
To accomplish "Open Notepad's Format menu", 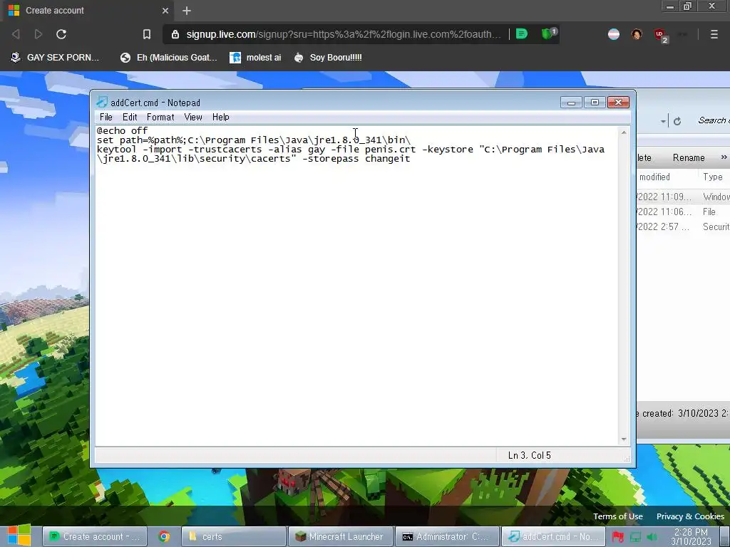I will [160, 118].
